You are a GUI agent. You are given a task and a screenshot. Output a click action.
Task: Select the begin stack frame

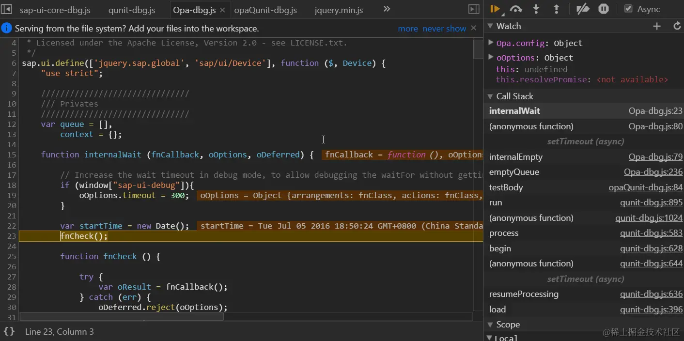500,248
